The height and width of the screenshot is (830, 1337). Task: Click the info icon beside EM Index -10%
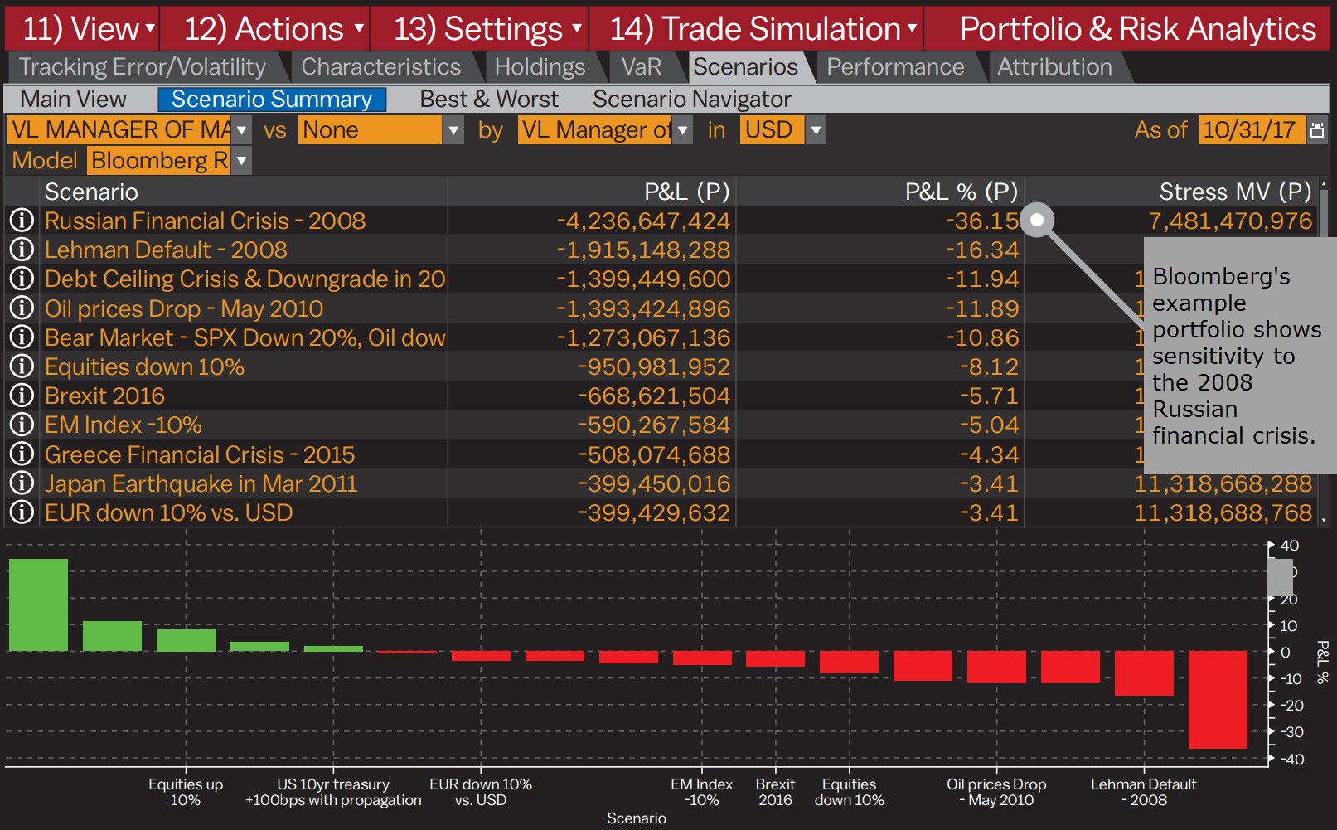tap(21, 425)
